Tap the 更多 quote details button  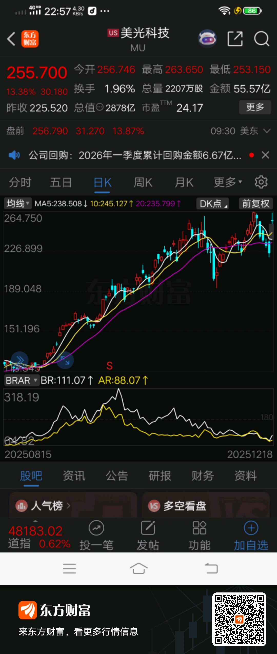tap(255, 107)
